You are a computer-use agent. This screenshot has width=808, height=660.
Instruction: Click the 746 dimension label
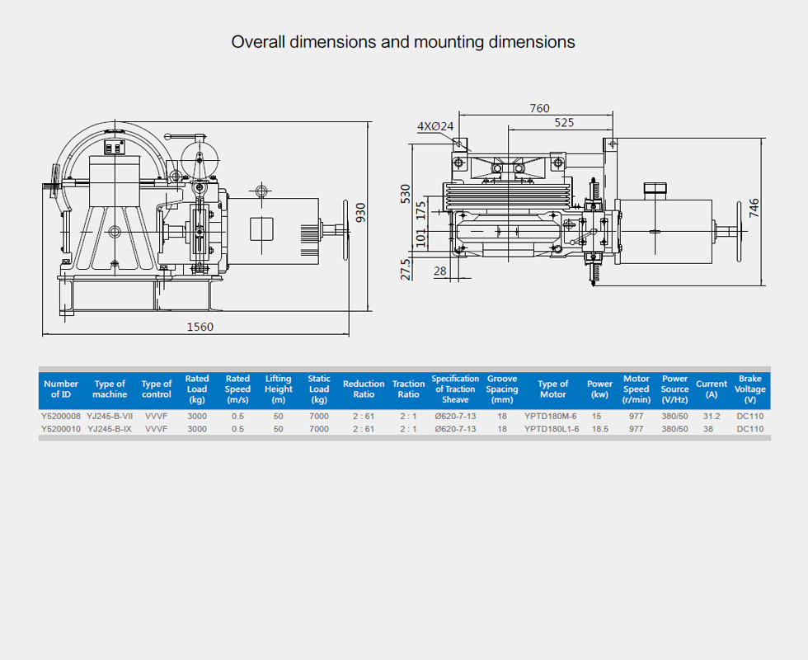pyautogui.click(x=752, y=210)
